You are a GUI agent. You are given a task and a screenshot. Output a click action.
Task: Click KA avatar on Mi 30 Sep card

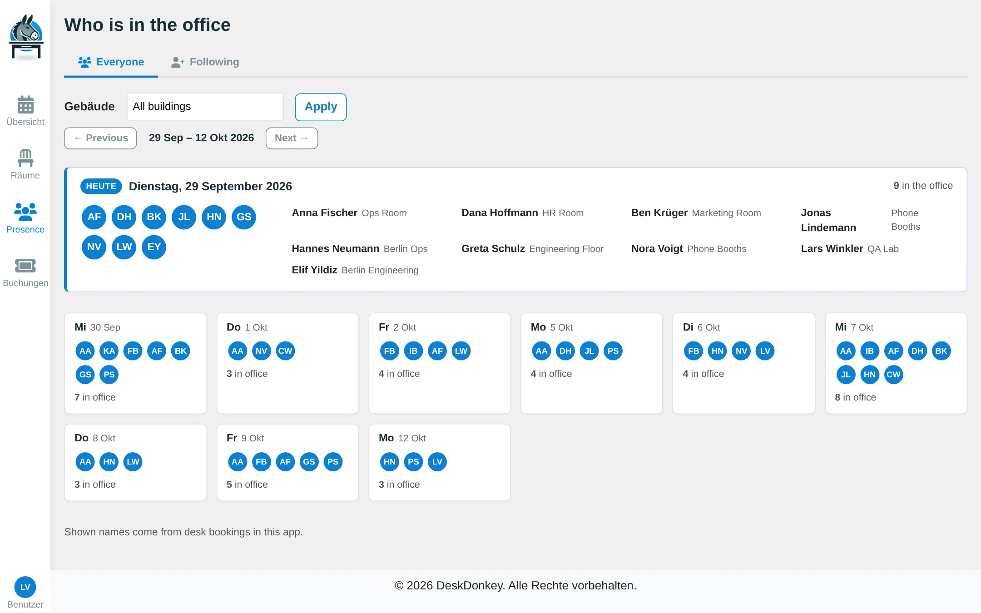click(109, 351)
